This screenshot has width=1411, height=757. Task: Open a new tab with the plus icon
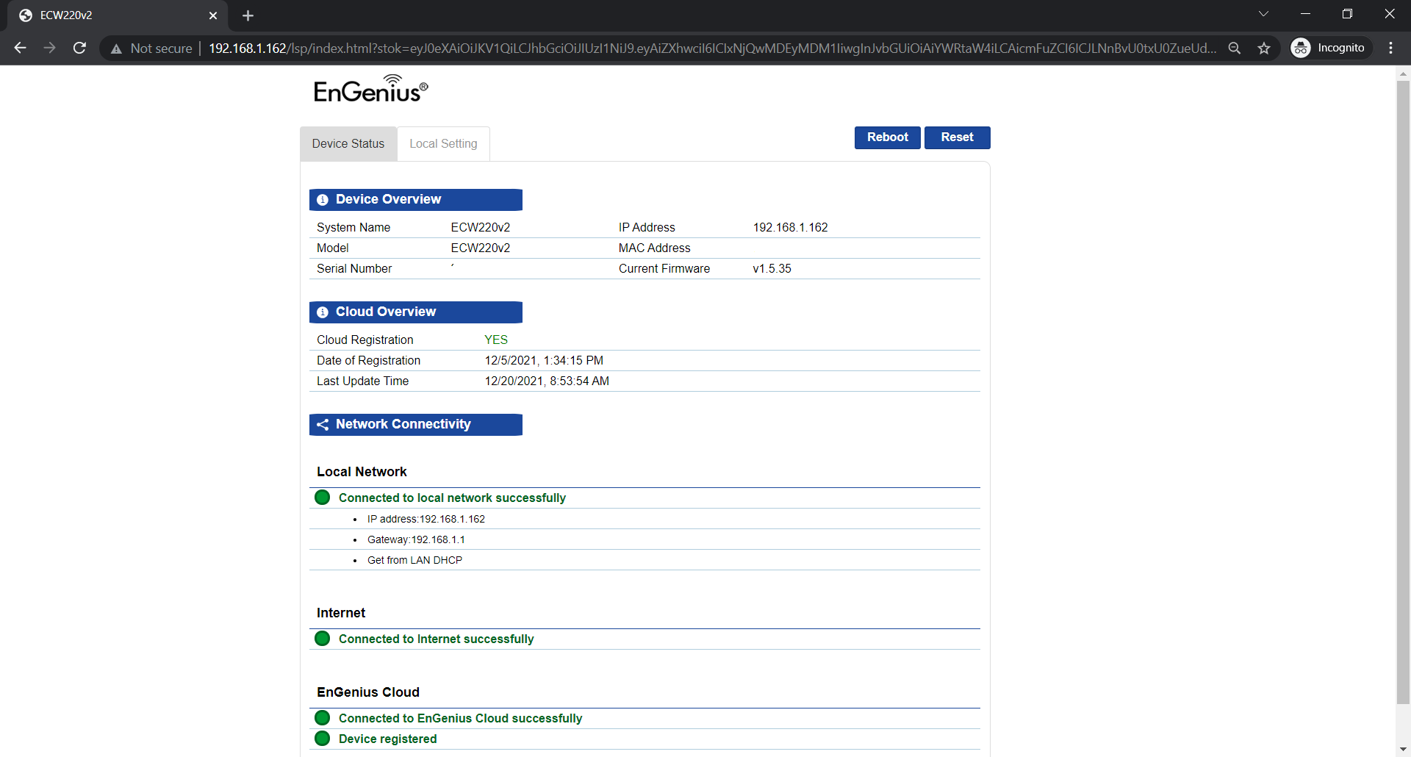pos(248,15)
